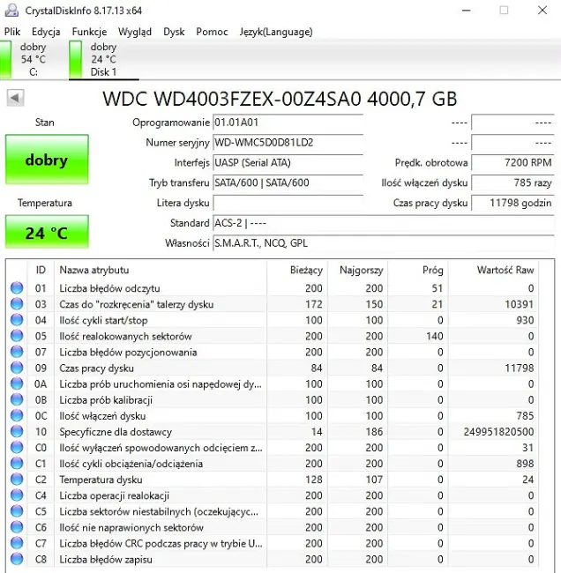561x573 pixels.
Task: Click status circle for attribute C4
Action: (x=17, y=495)
